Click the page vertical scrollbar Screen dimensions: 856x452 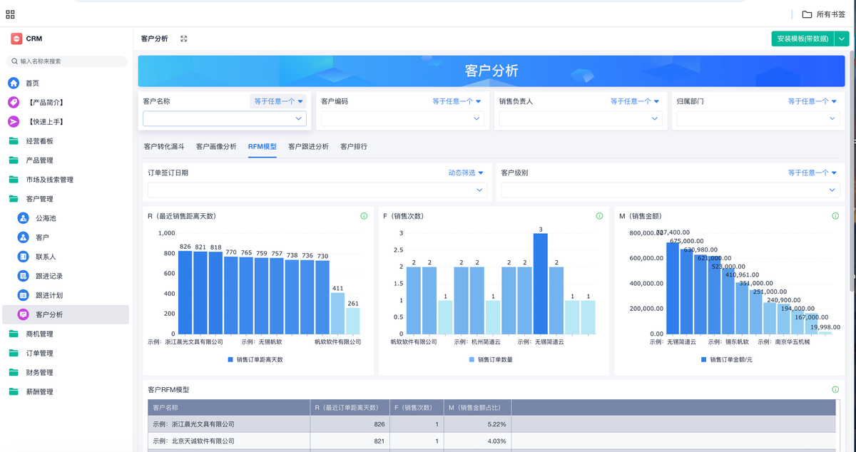pos(852,171)
